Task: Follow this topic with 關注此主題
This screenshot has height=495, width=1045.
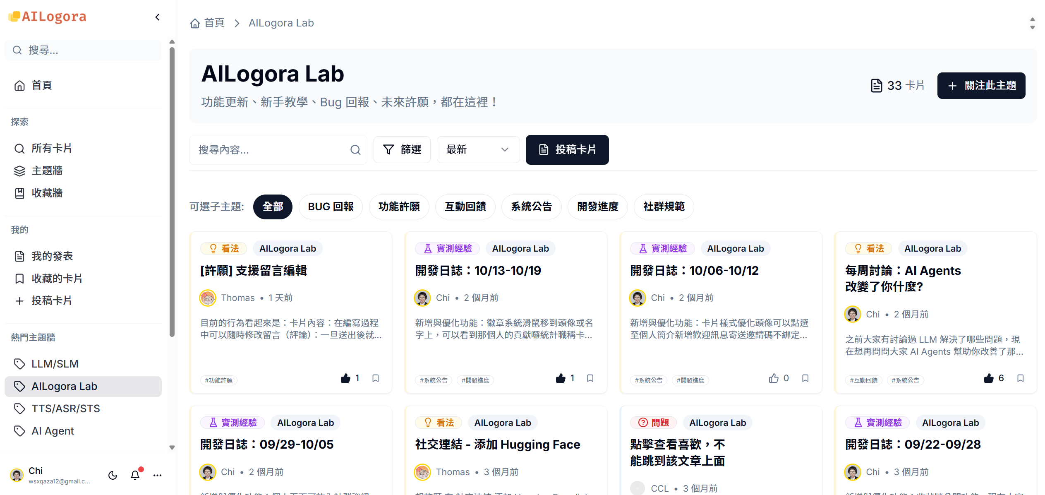Action: (x=981, y=86)
